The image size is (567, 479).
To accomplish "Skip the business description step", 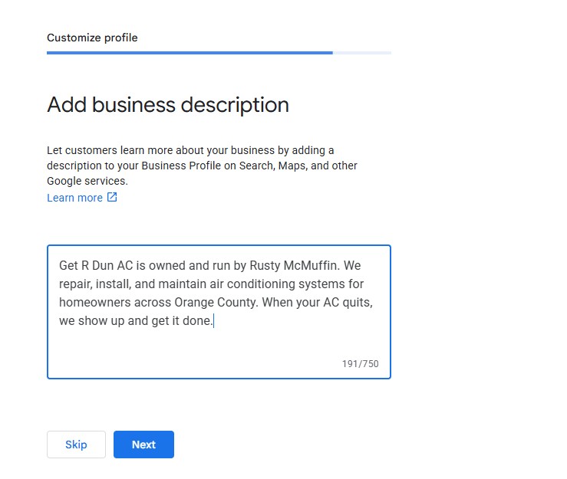I will pos(76,445).
